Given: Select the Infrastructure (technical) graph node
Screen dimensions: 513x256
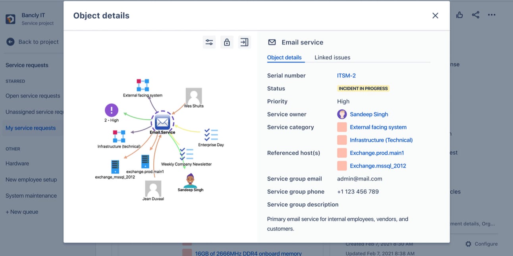Looking at the screenshot, I should 119,136.
